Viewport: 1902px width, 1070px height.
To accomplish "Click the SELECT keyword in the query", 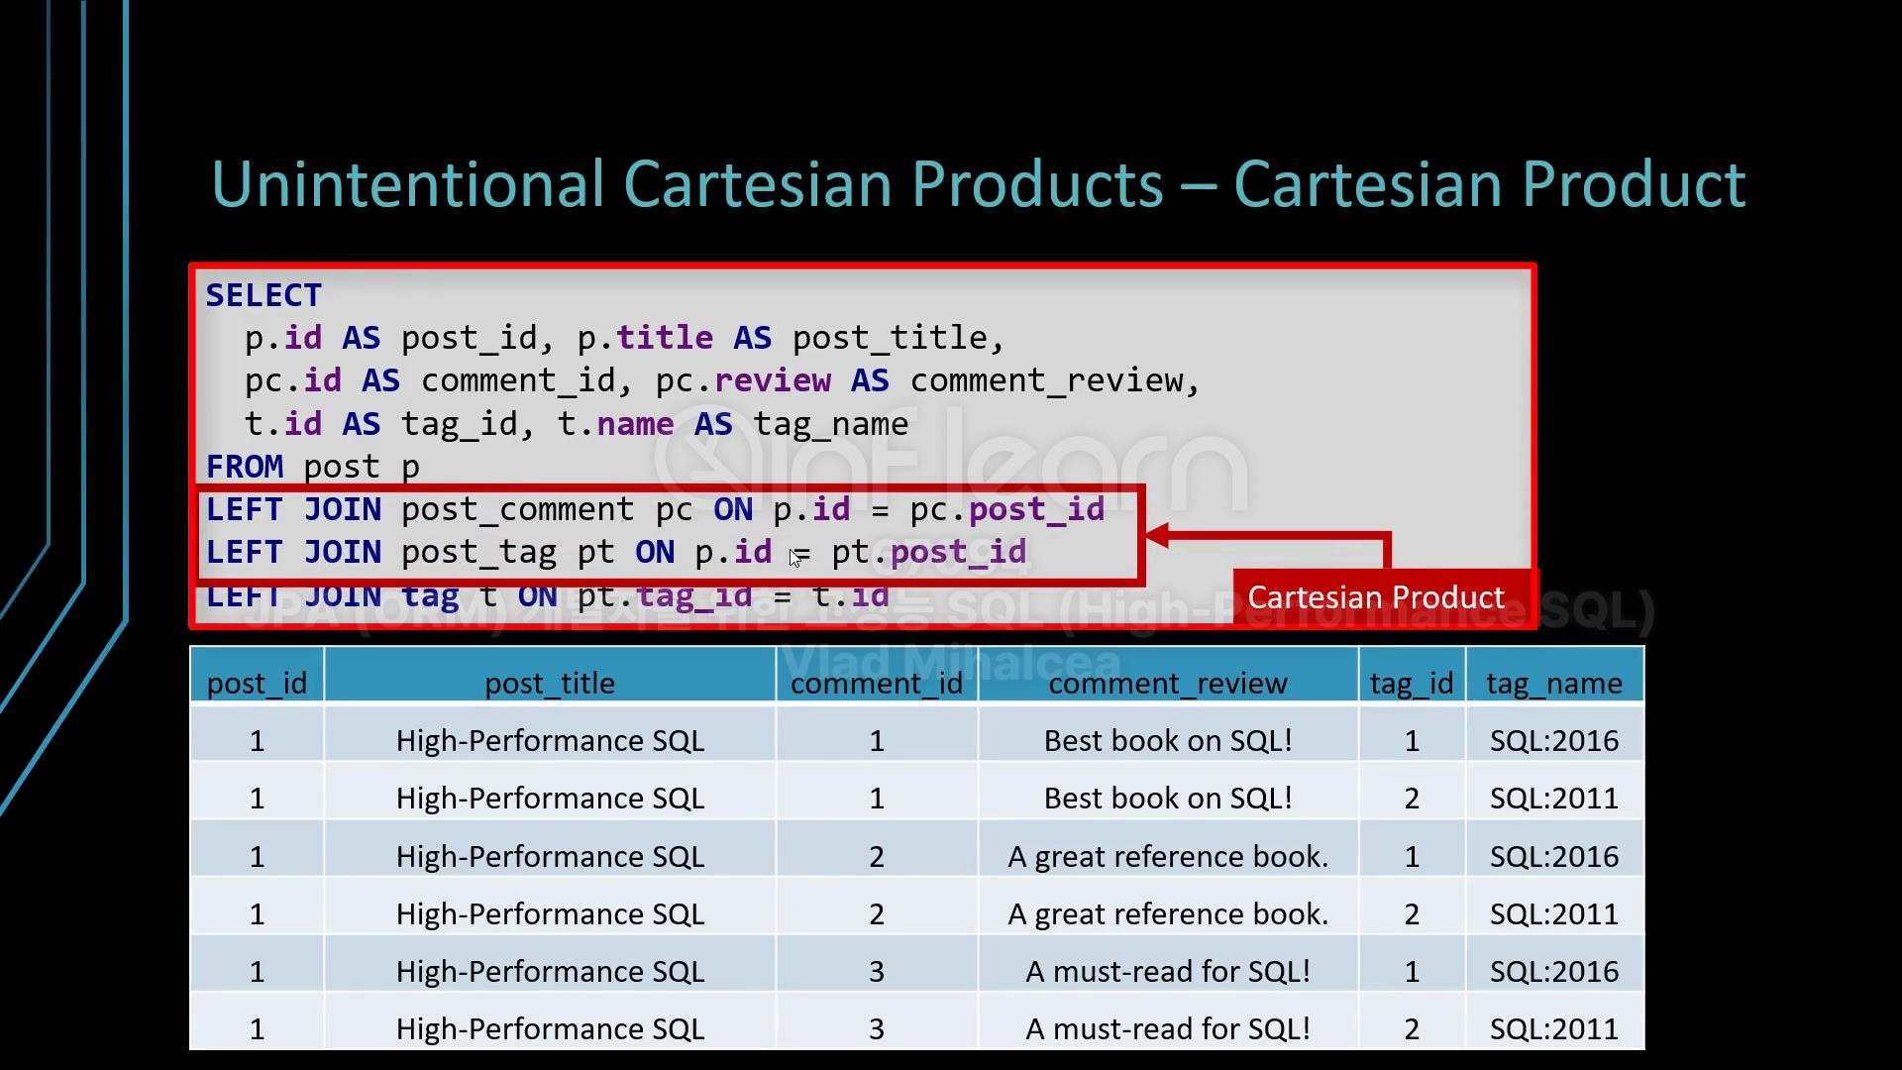I will pos(264,295).
